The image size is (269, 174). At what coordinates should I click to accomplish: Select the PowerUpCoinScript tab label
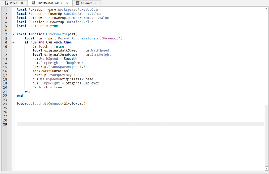point(50,3)
